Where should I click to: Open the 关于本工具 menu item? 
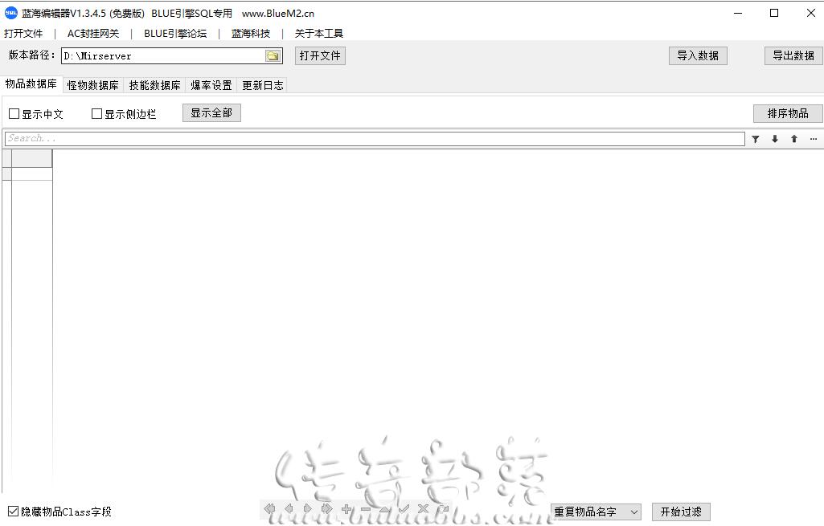coord(319,34)
